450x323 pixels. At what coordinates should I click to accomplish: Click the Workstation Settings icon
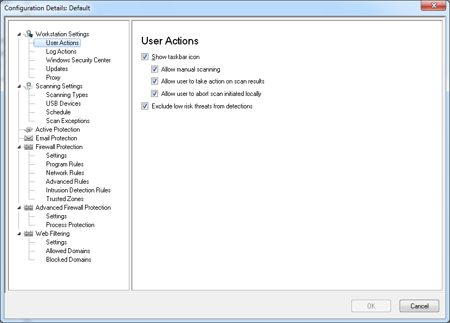point(29,34)
